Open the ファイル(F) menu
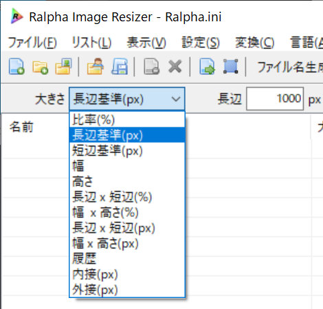The image size is (323, 309). (32, 43)
